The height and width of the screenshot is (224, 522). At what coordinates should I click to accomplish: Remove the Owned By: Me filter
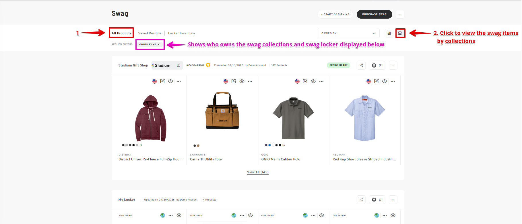[x=159, y=44]
